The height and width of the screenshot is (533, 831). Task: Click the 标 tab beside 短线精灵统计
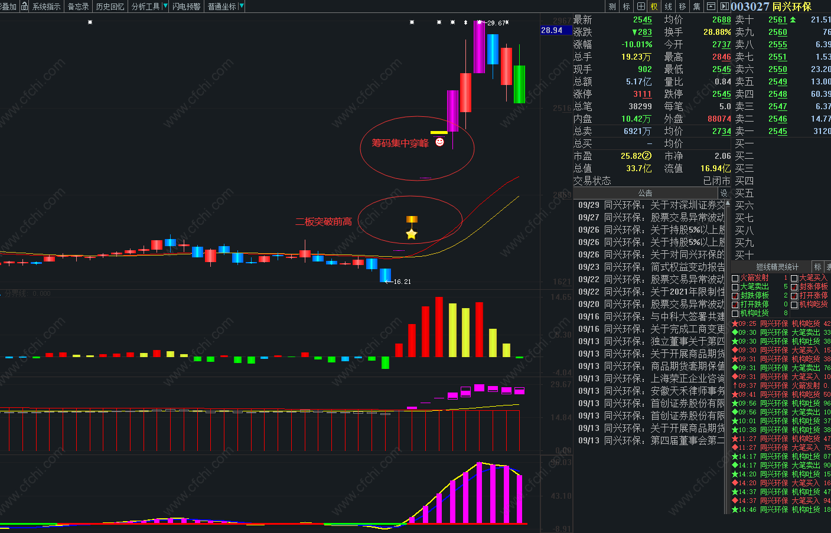(x=817, y=267)
